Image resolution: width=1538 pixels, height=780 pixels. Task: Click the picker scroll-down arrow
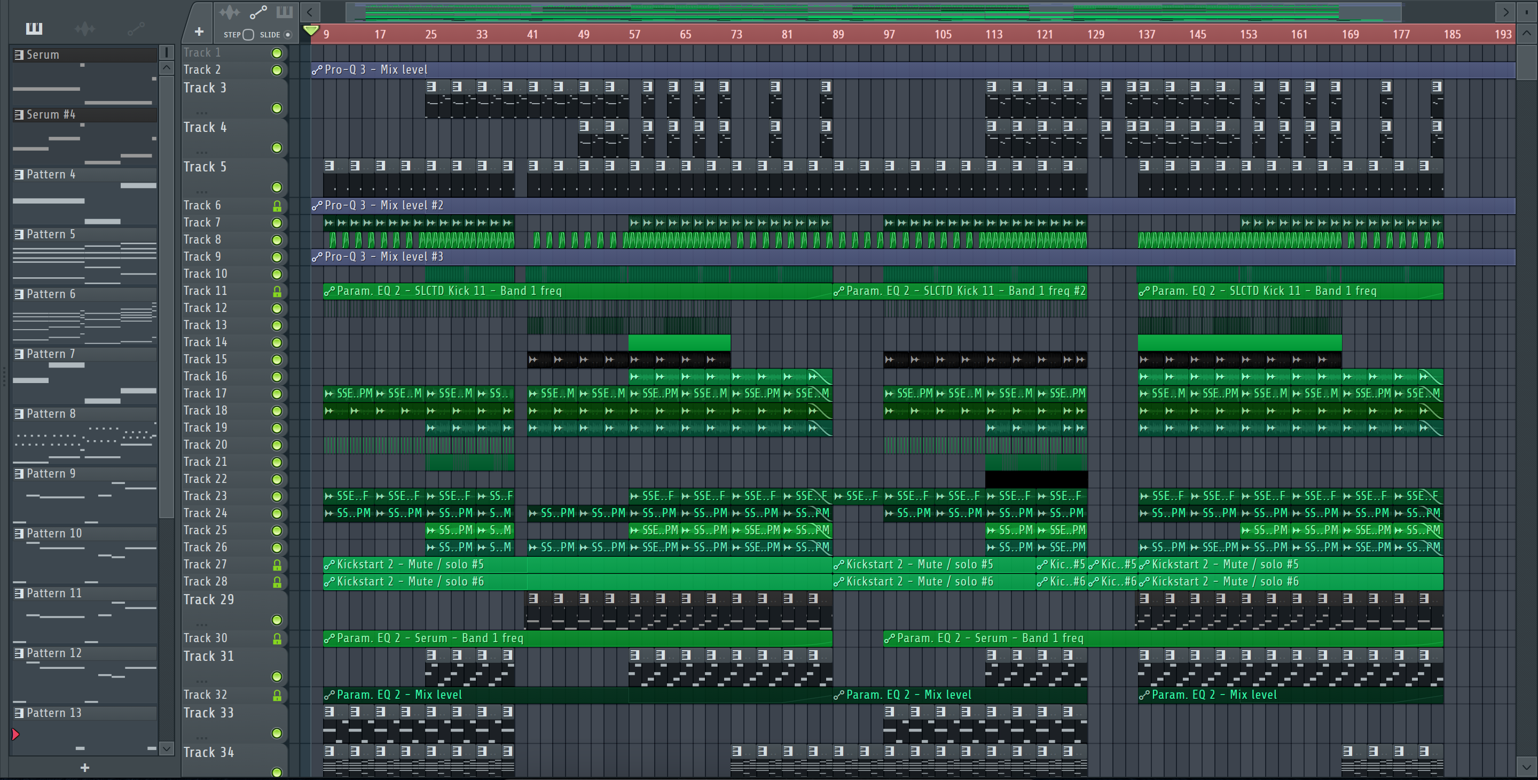(x=167, y=748)
